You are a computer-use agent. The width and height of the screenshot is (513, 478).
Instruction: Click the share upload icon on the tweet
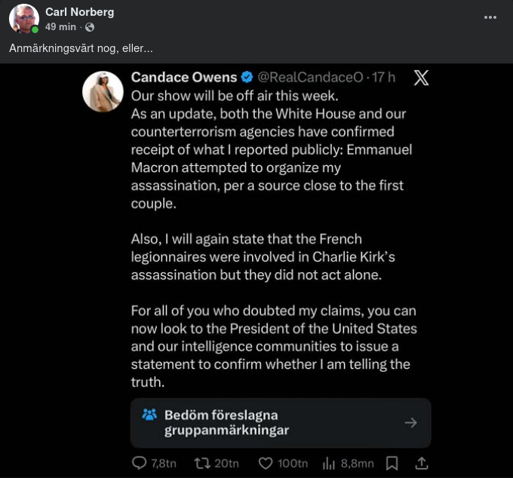[422, 463]
